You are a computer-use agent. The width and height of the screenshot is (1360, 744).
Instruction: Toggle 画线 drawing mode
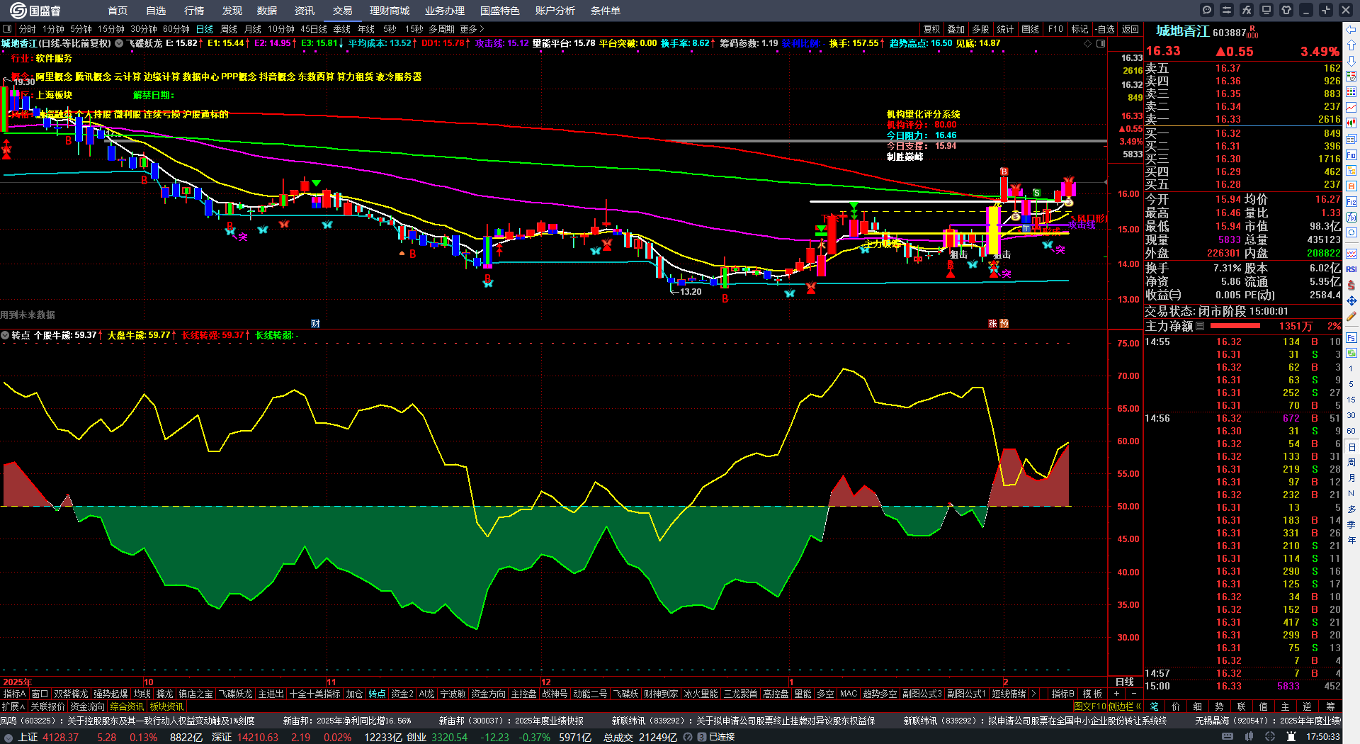coord(1031,29)
